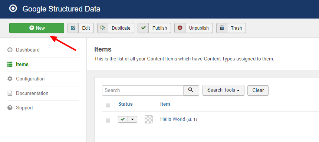The width and height of the screenshot is (319, 142).
Task: Click the Publish button label
Action: click(x=160, y=28)
